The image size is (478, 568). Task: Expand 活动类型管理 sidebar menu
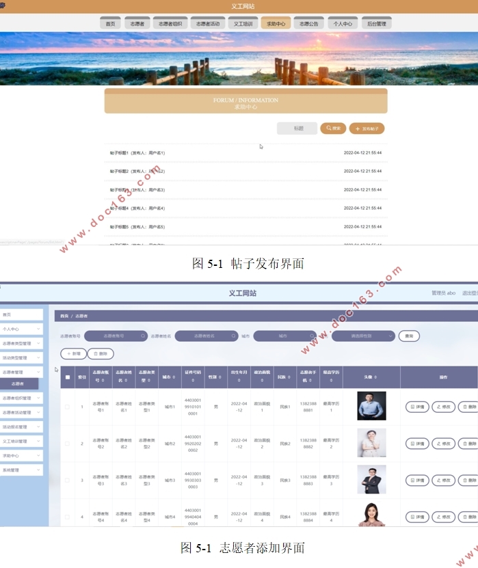point(21,358)
